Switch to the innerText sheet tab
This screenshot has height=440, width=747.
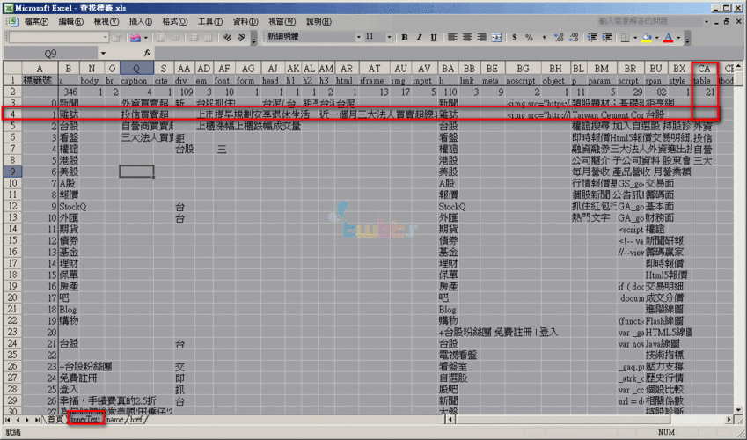click(x=85, y=420)
